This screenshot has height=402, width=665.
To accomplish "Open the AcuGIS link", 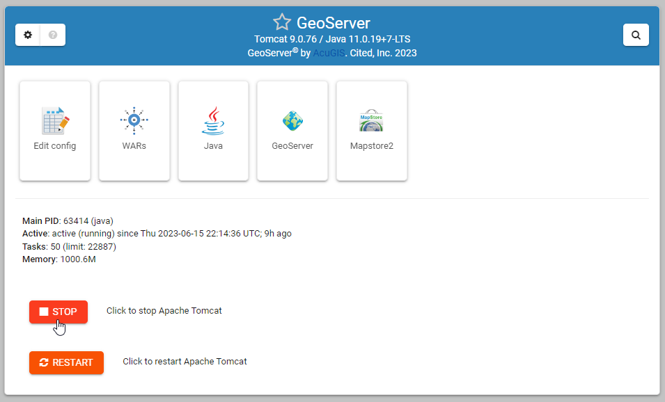I will click(x=328, y=52).
